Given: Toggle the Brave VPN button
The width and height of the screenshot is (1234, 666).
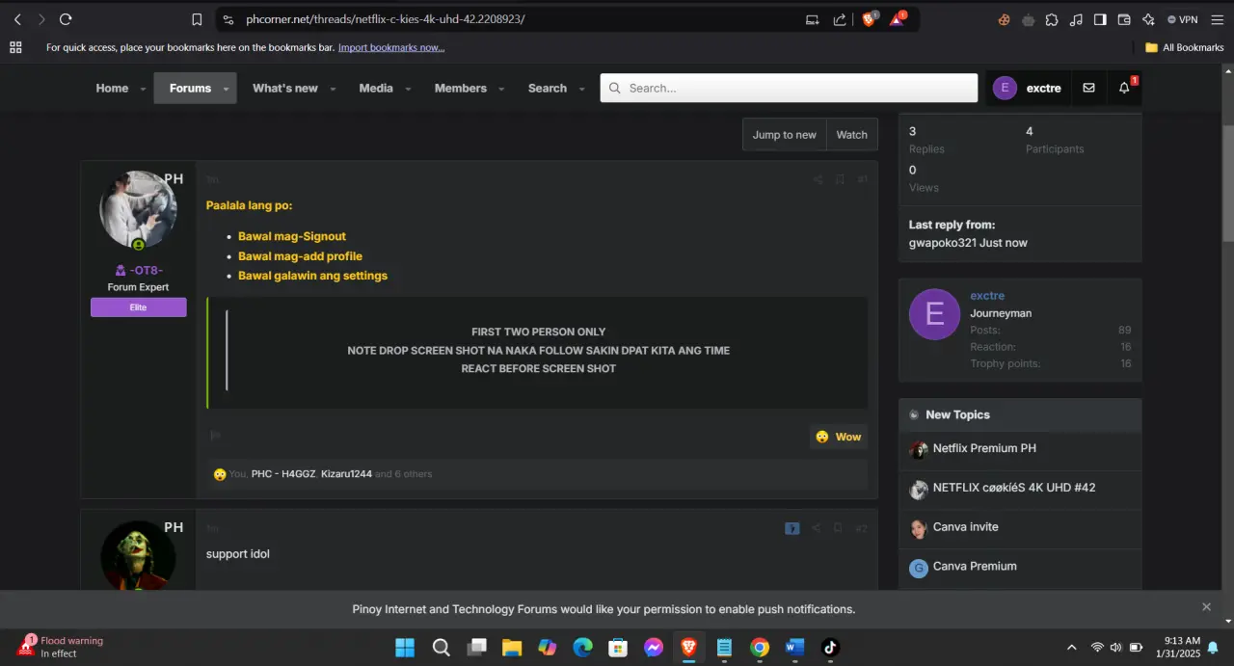Looking at the screenshot, I should (1182, 19).
